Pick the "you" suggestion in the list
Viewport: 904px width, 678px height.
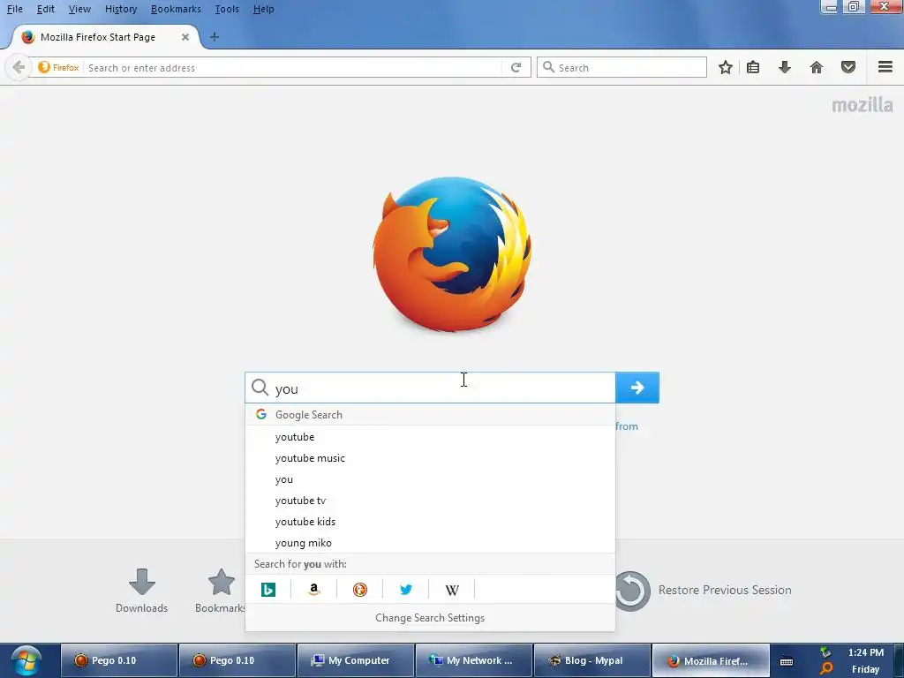(x=430, y=479)
